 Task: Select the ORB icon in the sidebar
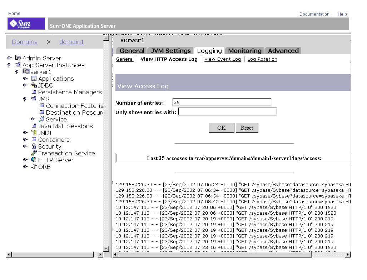click(x=34, y=167)
